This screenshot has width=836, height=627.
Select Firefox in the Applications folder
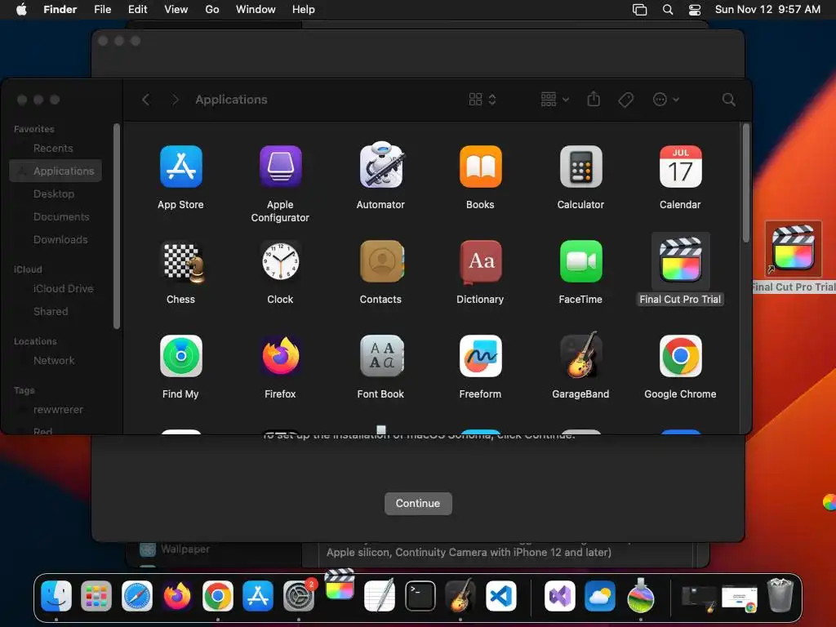281,356
